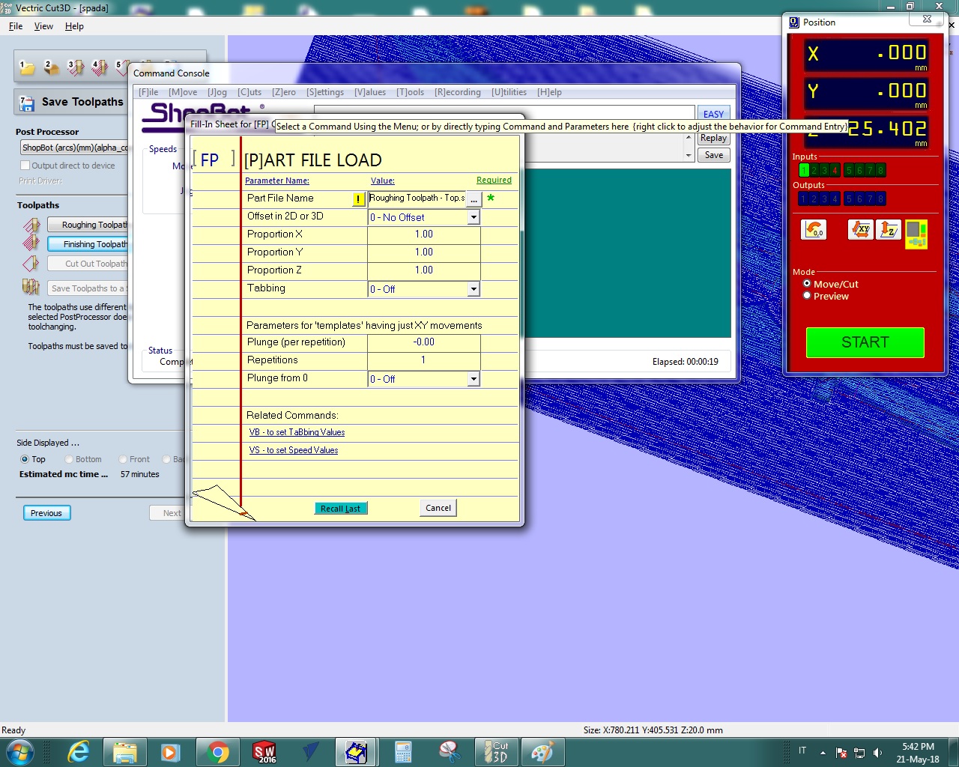Select Move/Cut mode radio button

[807, 284]
